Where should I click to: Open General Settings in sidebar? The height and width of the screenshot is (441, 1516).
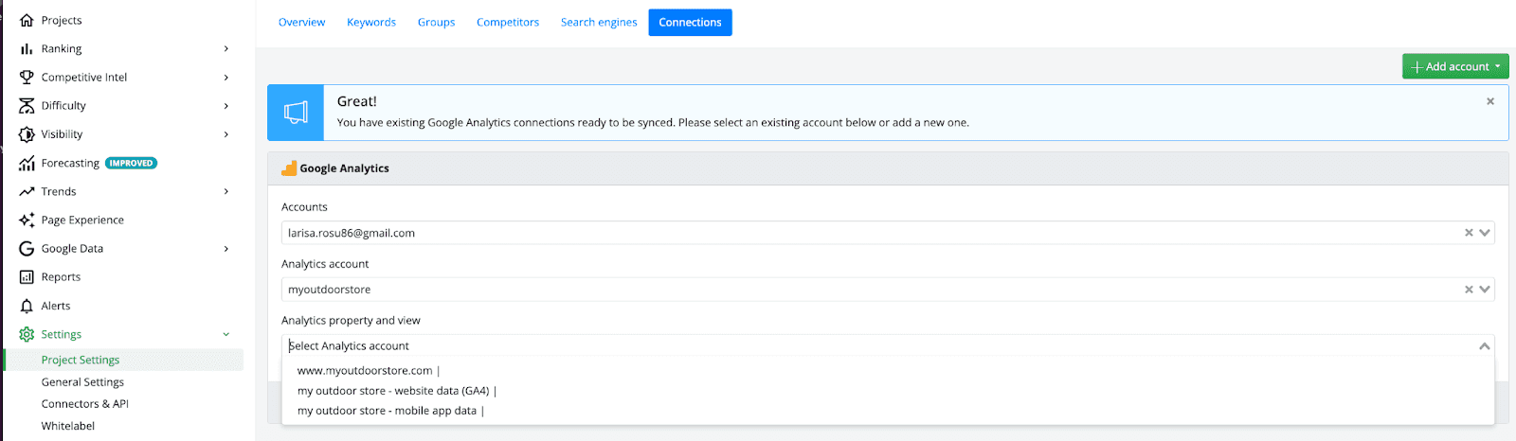click(82, 382)
